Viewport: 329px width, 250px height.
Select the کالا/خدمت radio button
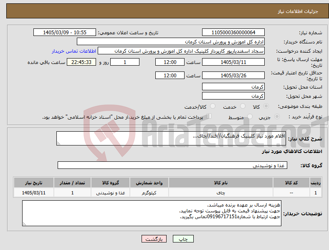(213, 106)
